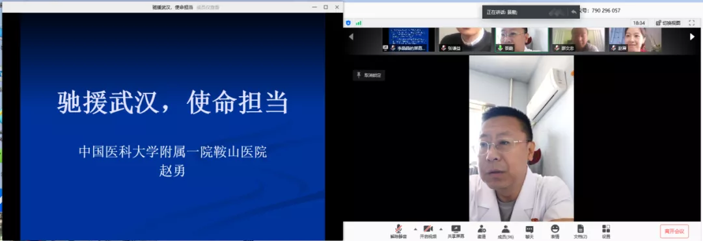Click the 正在讲话 speaker notification text
This screenshot has height=241, width=703.
point(503,12)
